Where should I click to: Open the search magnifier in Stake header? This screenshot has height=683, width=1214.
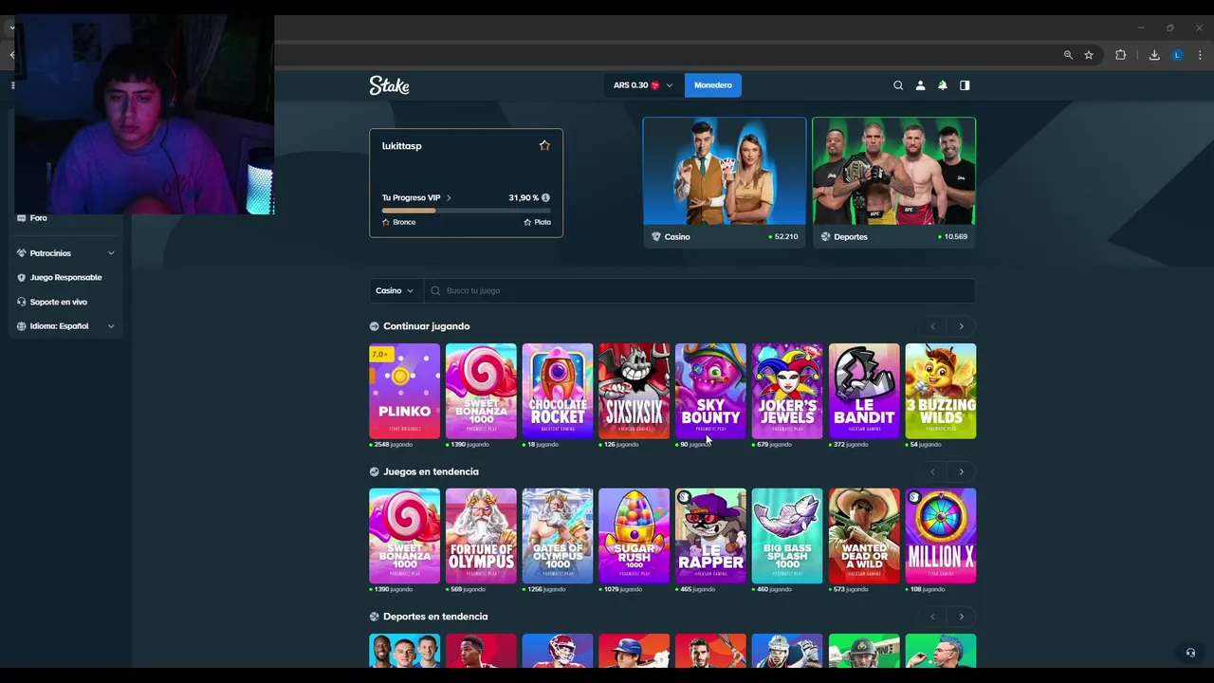coord(898,85)
